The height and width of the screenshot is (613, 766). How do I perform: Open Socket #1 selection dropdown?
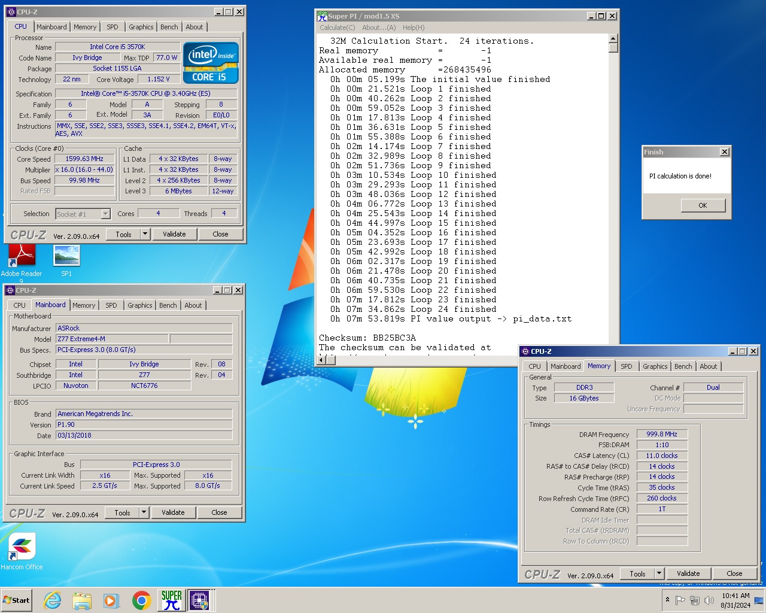point(105,214)
